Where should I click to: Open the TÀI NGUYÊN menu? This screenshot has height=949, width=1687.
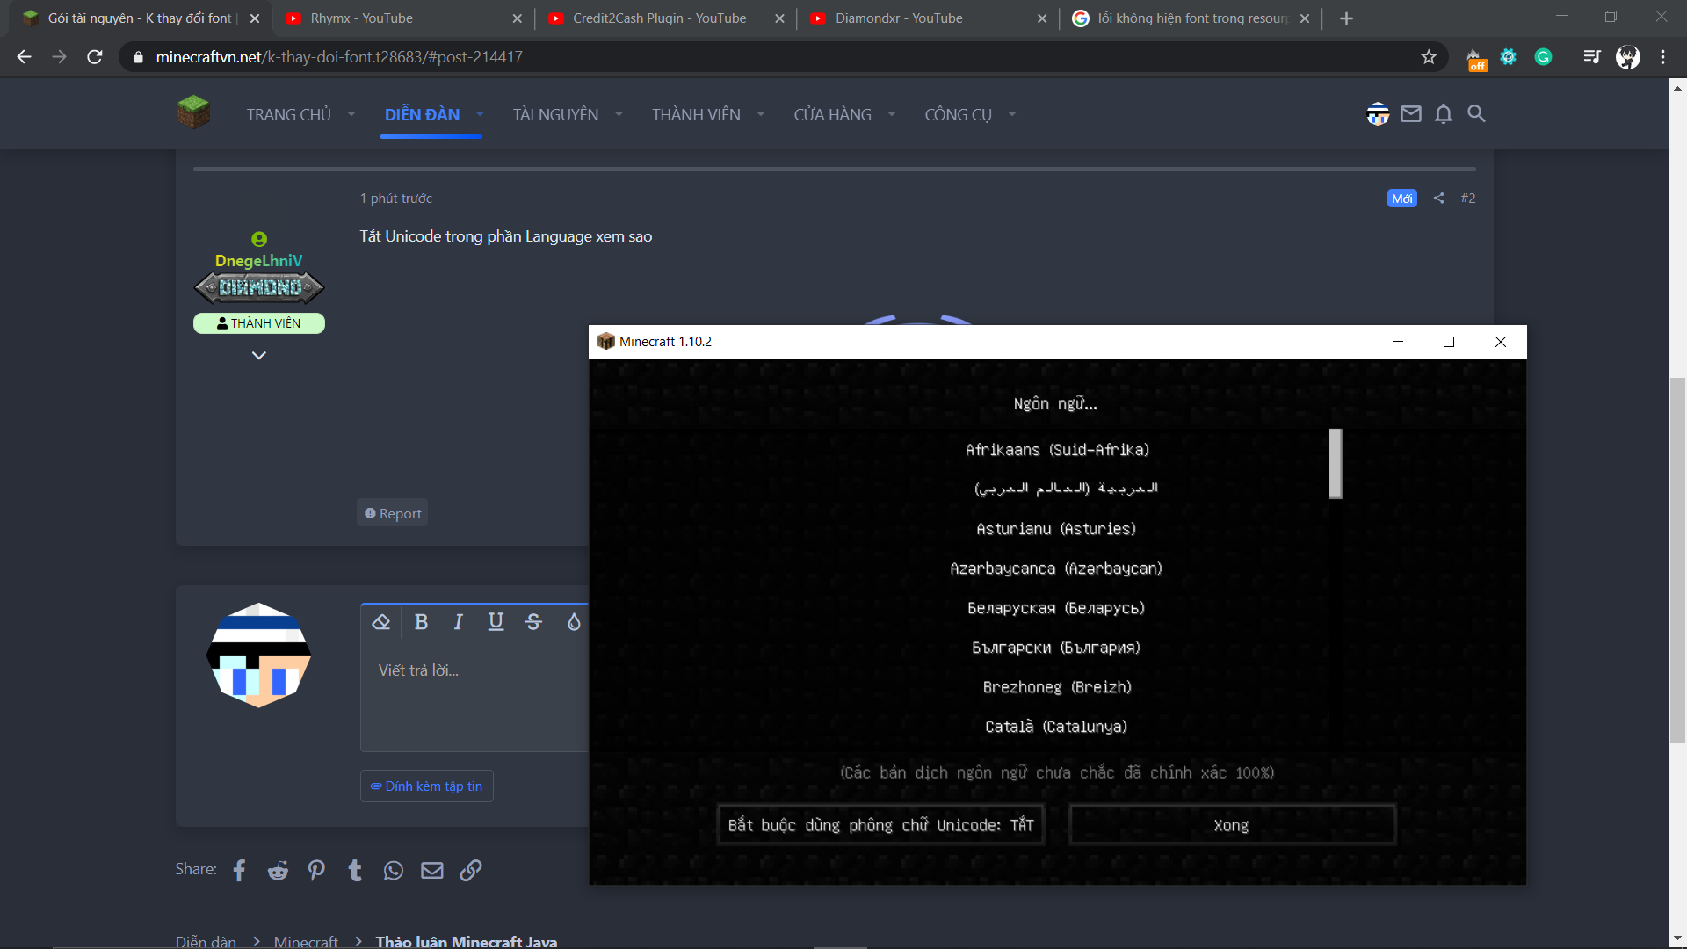pyautogui.click(x=555, y=114)
